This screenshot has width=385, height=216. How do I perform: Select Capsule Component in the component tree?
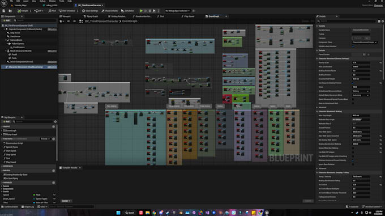point(25,29)
